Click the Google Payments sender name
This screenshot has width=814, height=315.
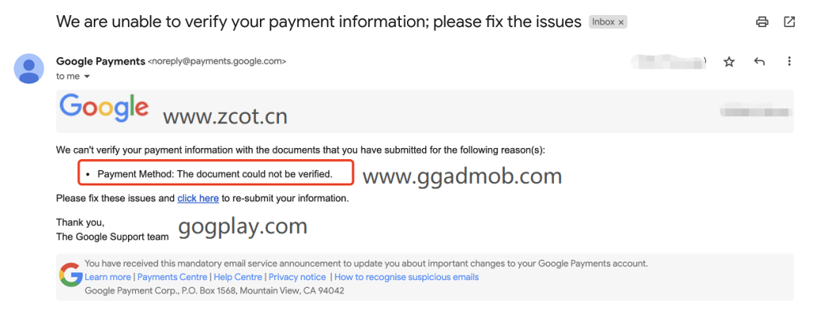click(x=101, y=61)
